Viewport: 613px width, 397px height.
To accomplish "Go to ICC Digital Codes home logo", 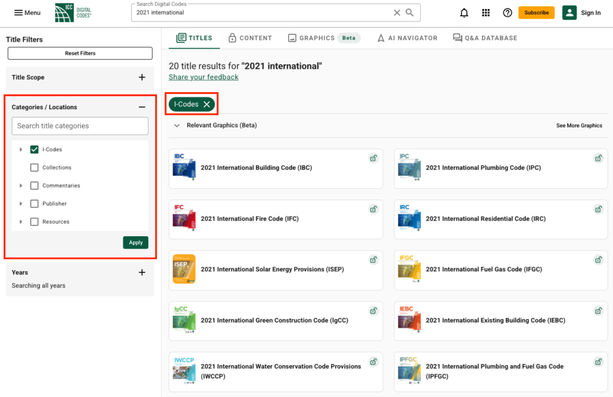I will click(73, 13).
